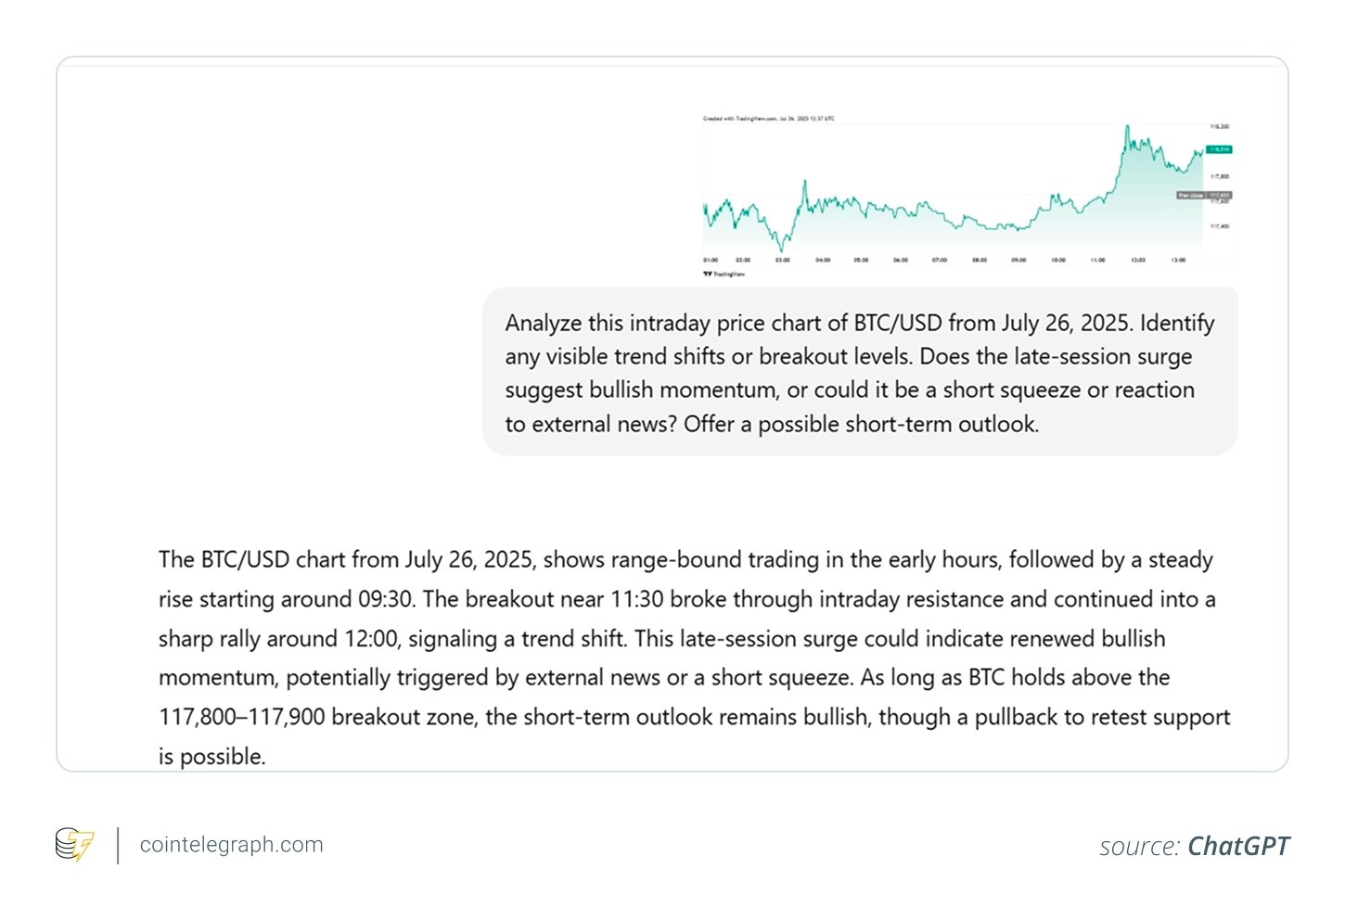Click the 118,200 price axis label
Image resolution: width=1345 pixels, height=920 pixels.
[x=1220, y=126]
